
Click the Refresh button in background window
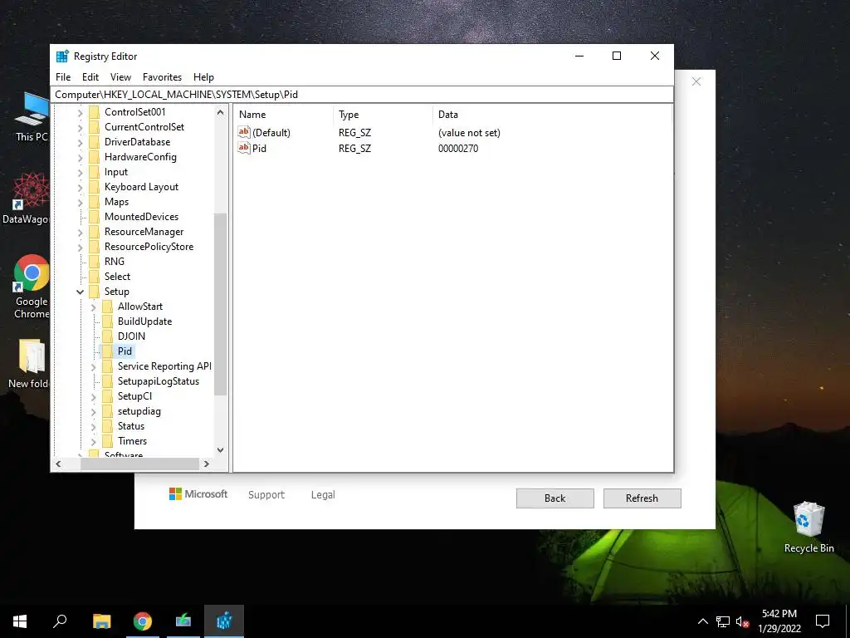642,498
